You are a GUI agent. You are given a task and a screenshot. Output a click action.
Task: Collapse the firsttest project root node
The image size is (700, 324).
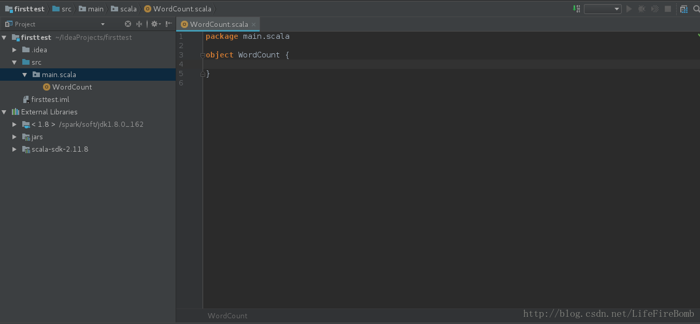click(x=4, y=37)
